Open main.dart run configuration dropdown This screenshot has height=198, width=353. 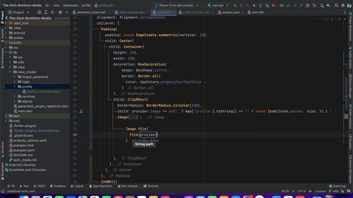pos(218,5)
